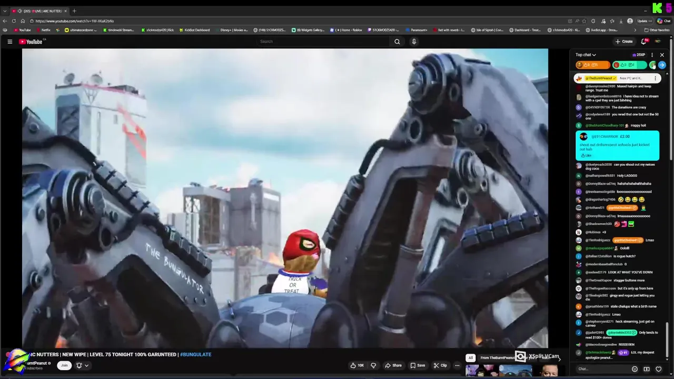Open a new browser tab
This screenshot has width=674, height=379.
(74, 11)
